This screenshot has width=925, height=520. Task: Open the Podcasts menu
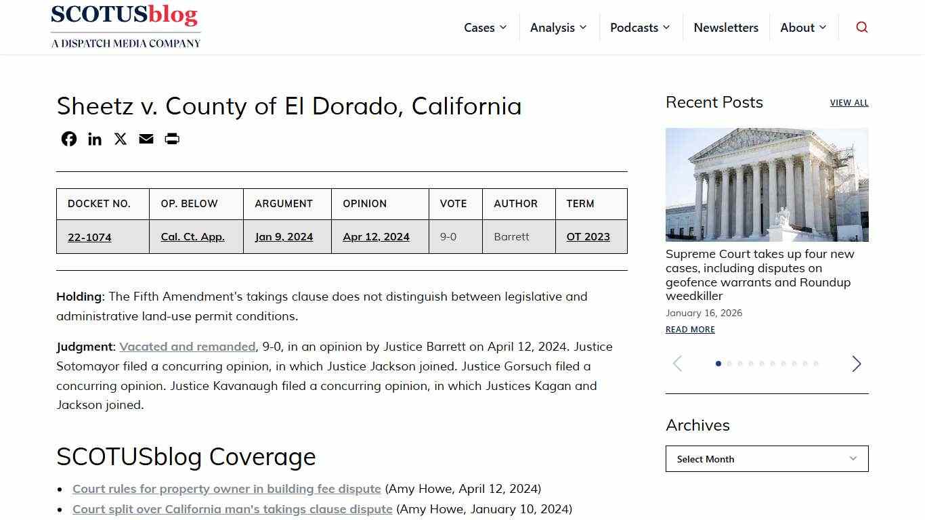tap(639, 27)
